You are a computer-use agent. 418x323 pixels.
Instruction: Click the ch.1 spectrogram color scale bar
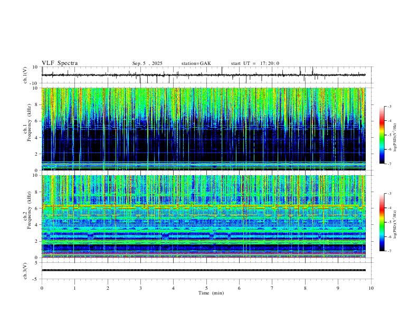tap(382, 135)
